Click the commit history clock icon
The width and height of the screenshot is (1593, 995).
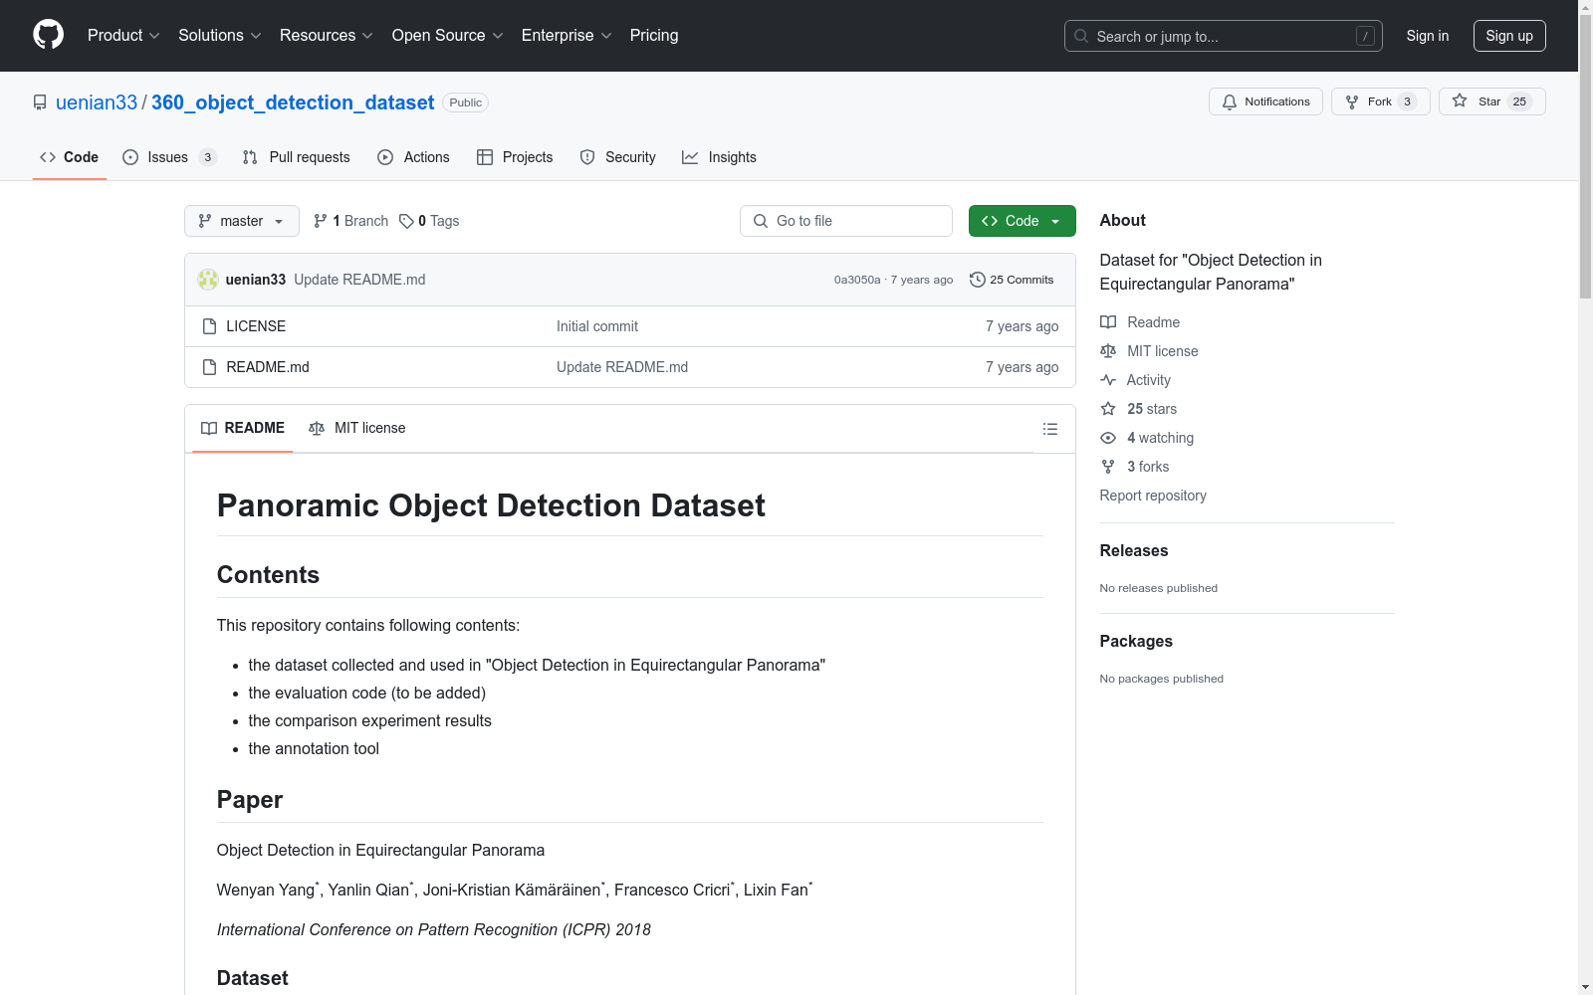[978, 280]
